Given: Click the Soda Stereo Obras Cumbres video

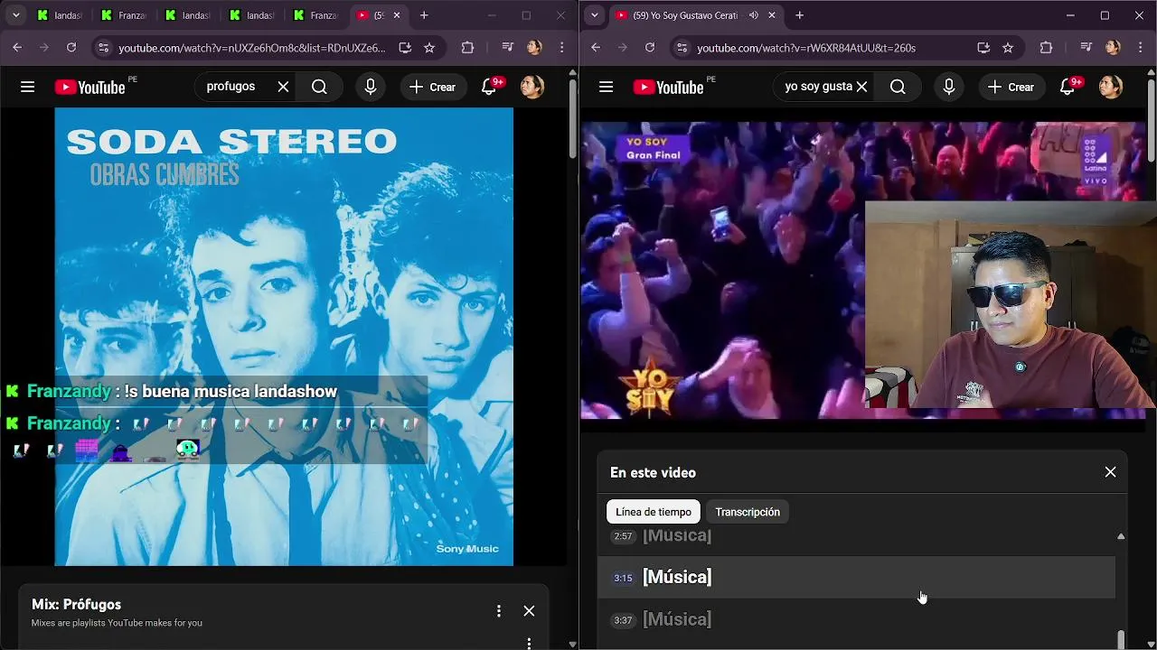Looking at the screenshot, I should click(x=284, y=337).
